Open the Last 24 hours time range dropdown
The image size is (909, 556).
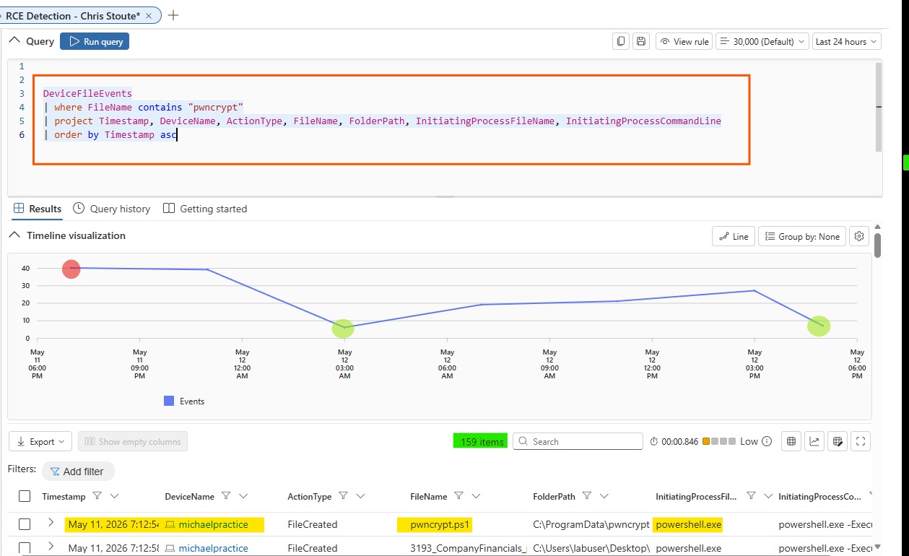pyautogui.click(x=846, y=41)
